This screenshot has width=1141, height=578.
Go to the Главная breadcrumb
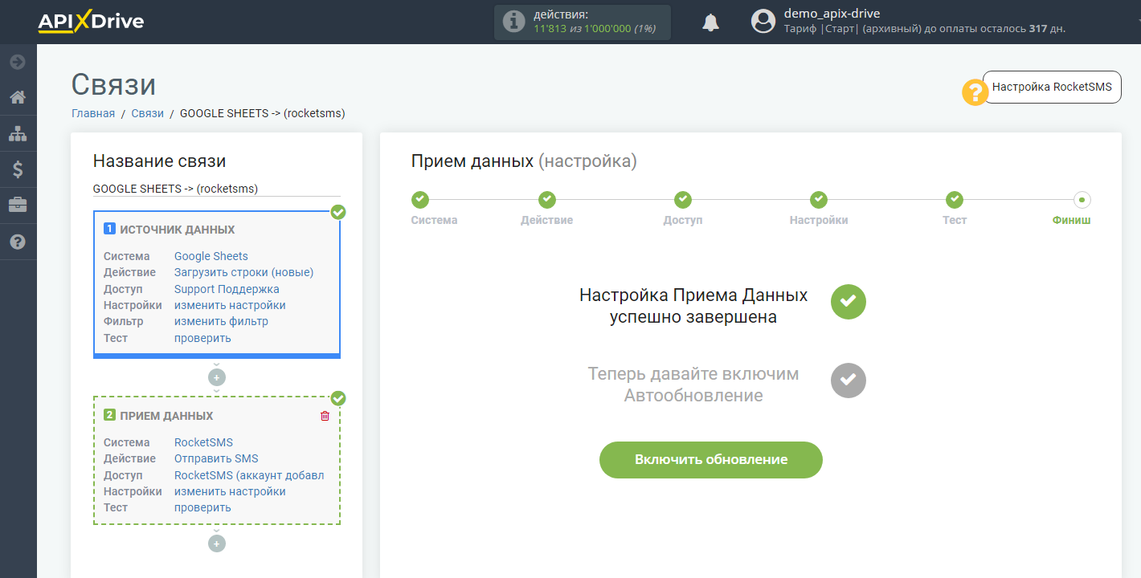tap(93, 113)
